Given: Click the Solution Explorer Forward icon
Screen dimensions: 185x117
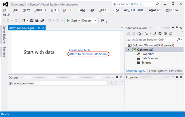Looking at the screenshot, I should [x=134, y=34].
